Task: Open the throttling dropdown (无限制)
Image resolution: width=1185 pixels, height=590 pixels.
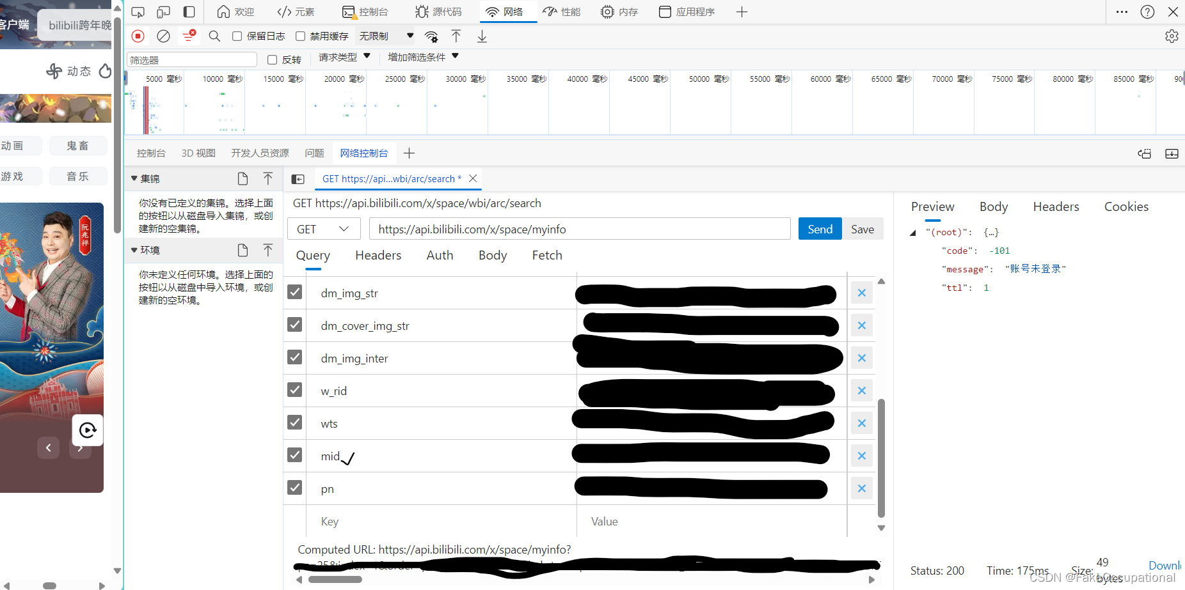Action: point(386,36)
